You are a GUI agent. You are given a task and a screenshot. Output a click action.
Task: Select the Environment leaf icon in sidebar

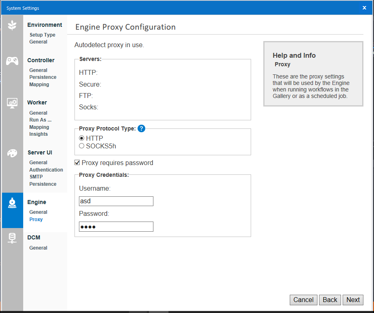[12, 24]
